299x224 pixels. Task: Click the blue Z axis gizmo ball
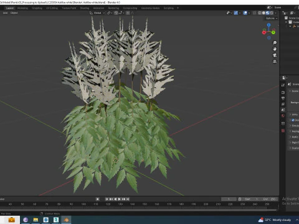269,25
